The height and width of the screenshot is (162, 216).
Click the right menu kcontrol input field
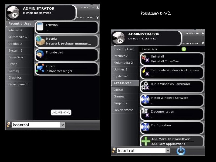[x=141, y=151]
